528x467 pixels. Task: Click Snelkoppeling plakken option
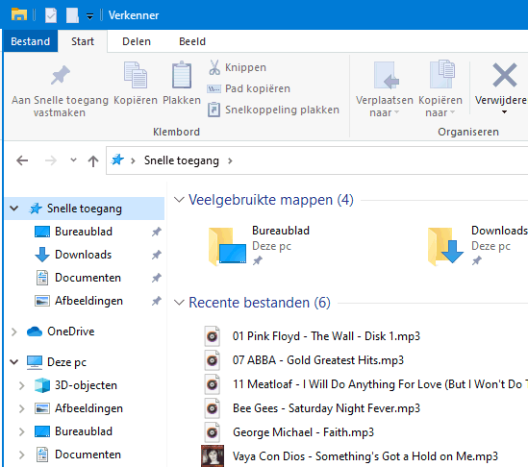click(273, 110)
